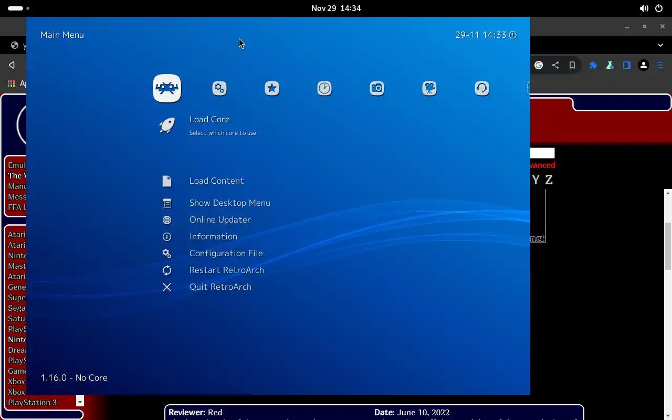Select the RetroArch Main Menu invader icon
This screenshot has width=672, height=420.
coord(167,88)
